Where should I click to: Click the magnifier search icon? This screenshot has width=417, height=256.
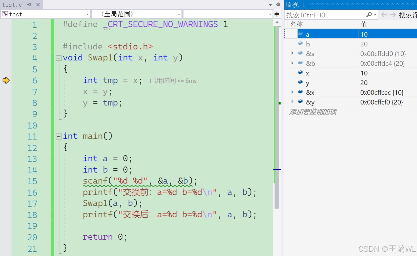click(x=369, y=15)
